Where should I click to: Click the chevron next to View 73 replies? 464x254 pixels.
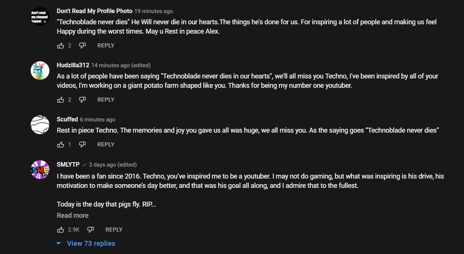pyautogui.click(x=58, y=243)
